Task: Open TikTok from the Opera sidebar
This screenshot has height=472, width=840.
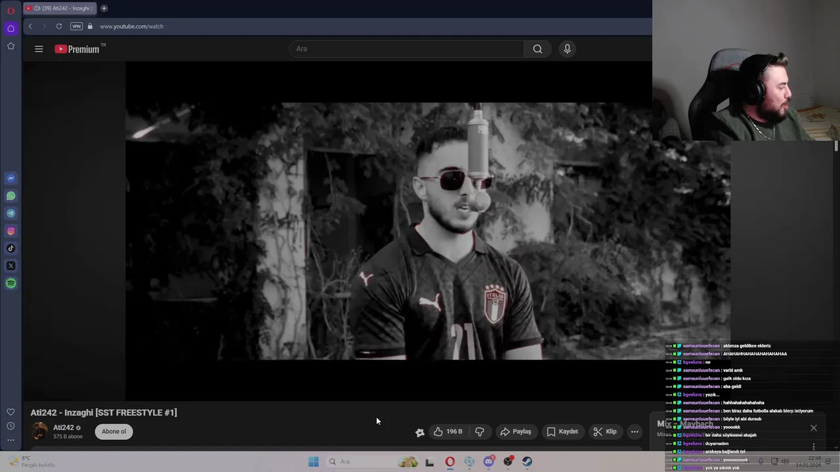Action: pos(10,248)
